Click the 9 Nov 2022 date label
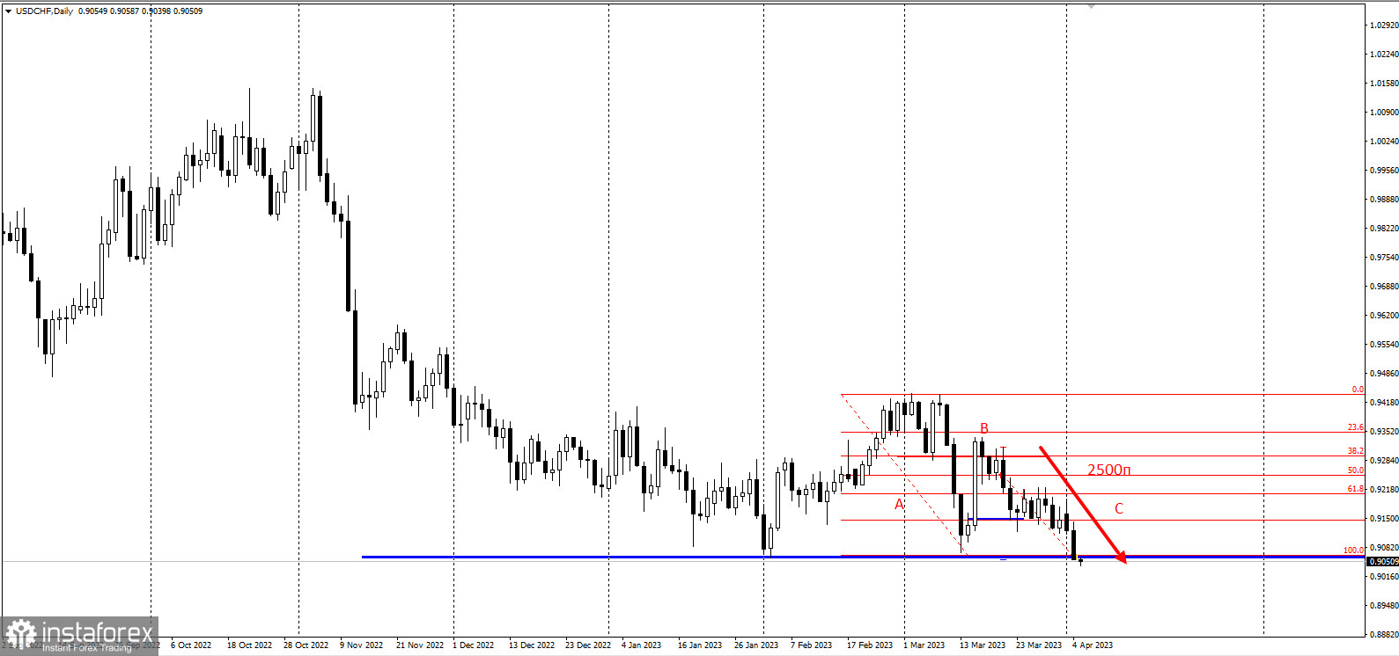Screen dimensions: 1399x656 tap(361, 645)
